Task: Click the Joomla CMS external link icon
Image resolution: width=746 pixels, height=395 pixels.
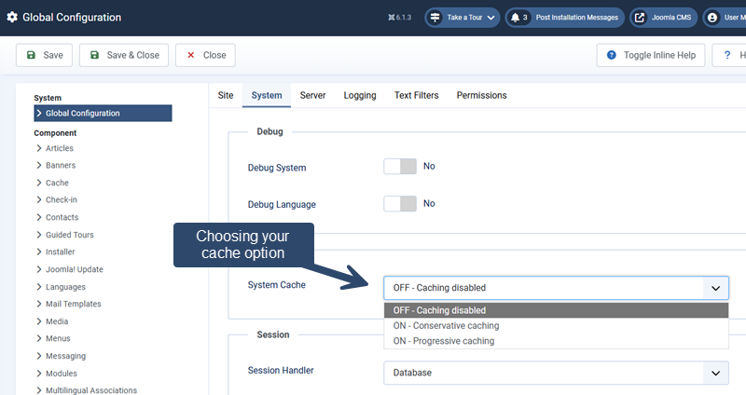Action: pos(640,18)
